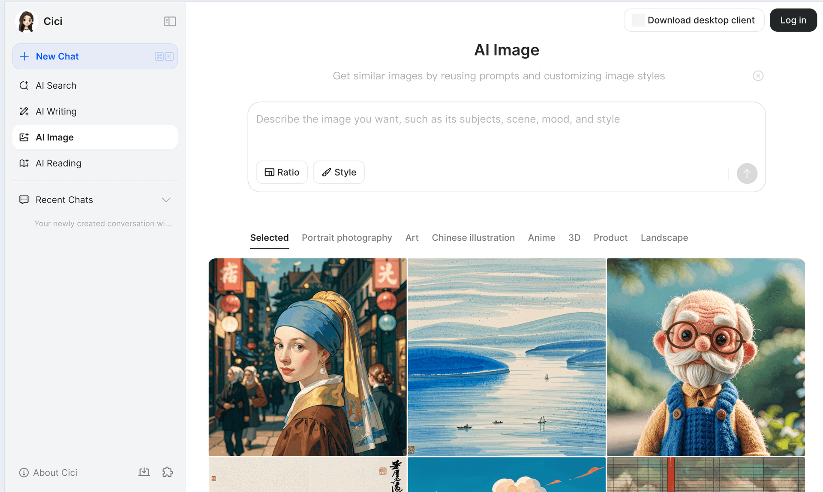
Task: Click the send arrow button
Action: [747, 173]
